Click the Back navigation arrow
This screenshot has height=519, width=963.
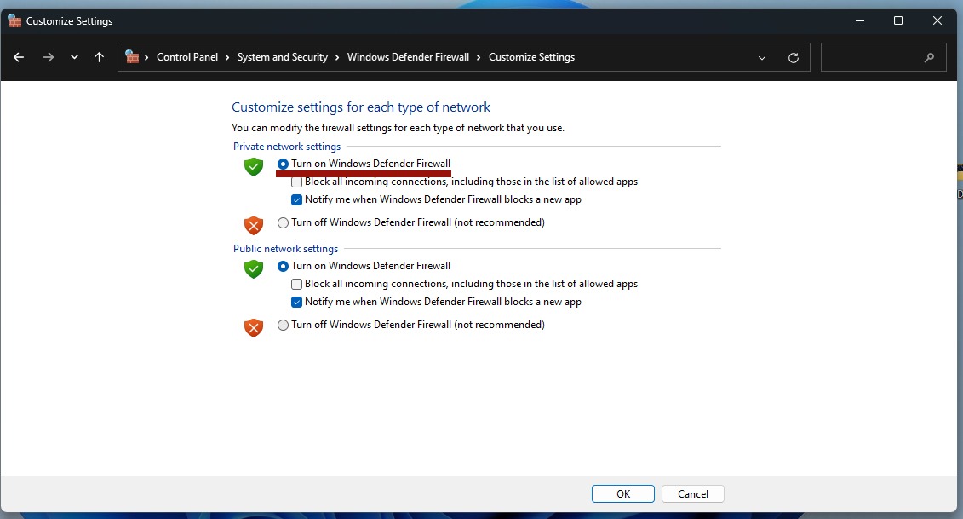[18, 57]
